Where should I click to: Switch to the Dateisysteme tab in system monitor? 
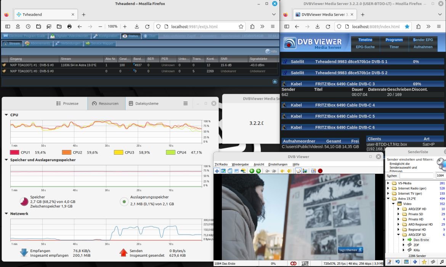(144, 104)
